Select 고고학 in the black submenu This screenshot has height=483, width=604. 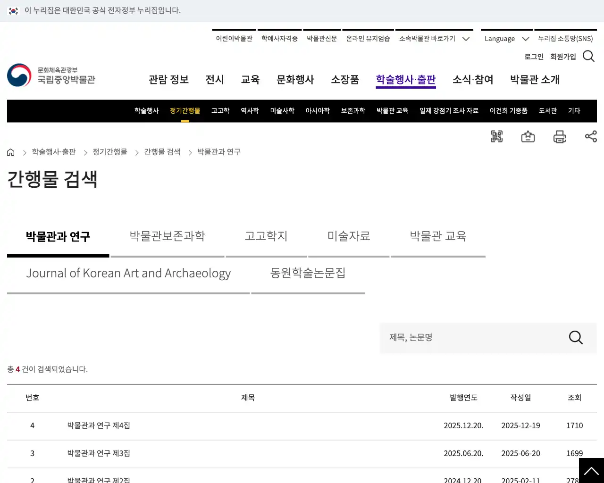(220, 111)
